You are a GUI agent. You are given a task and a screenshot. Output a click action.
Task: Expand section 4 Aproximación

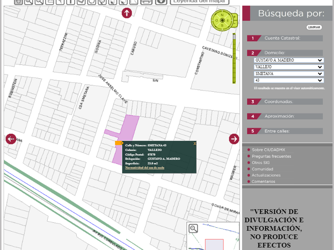(x=285, y=116)
